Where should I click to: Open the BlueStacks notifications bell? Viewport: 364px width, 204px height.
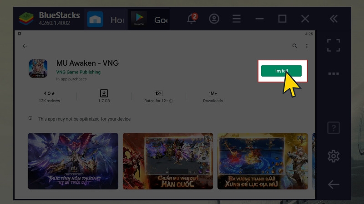[192, 19]
